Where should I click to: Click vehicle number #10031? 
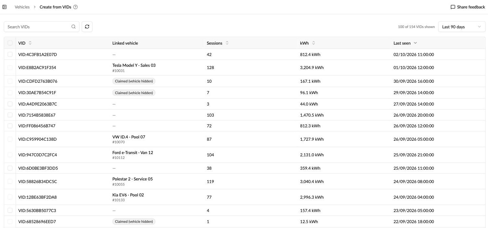click(x=118, y=71)
